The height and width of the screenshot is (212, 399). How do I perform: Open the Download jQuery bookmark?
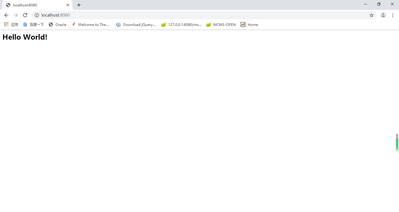[136, 24]
